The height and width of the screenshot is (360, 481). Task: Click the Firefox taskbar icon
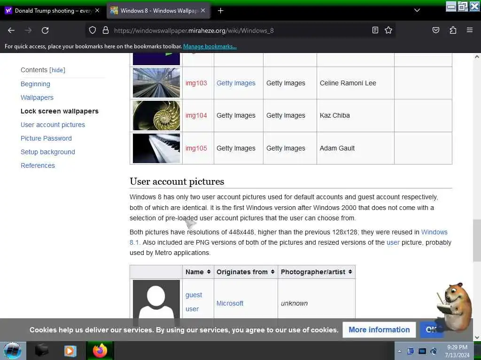click(100, 351)
